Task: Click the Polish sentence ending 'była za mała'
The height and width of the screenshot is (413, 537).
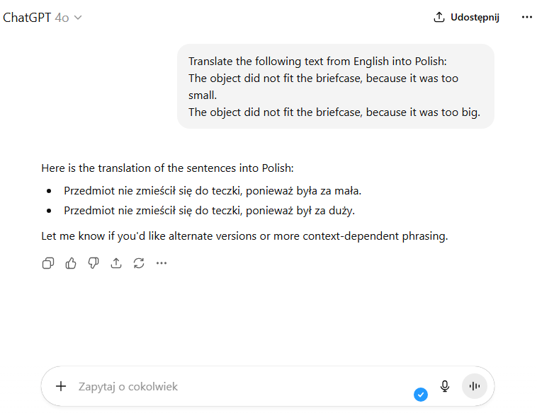Action: [x=213, y=191]
